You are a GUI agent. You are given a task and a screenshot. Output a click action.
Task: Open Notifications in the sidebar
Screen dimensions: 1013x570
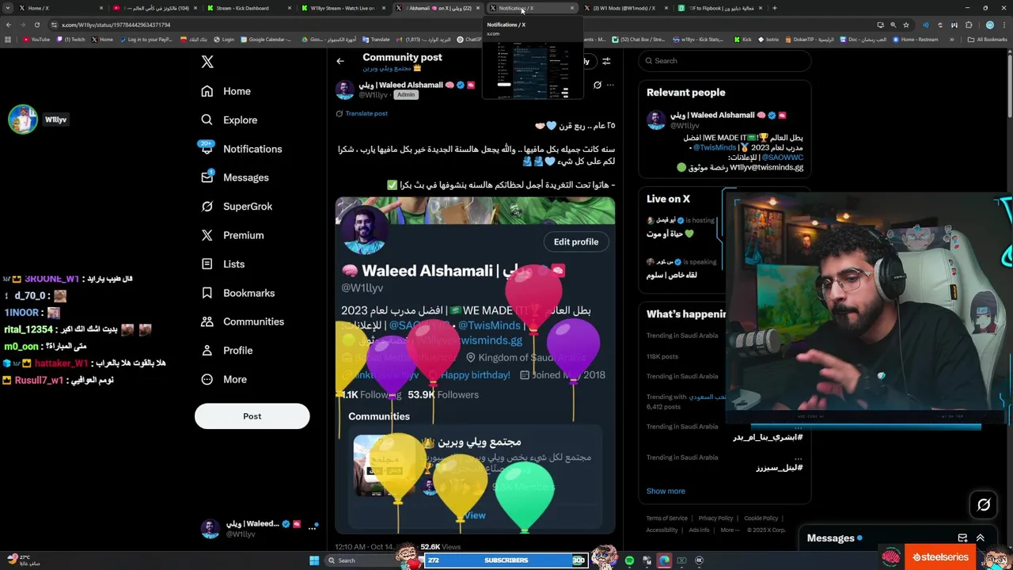[241, 149]
